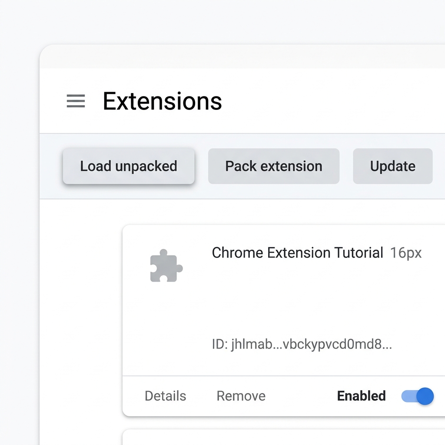Open the hamburger main menu

click(76, 101)
